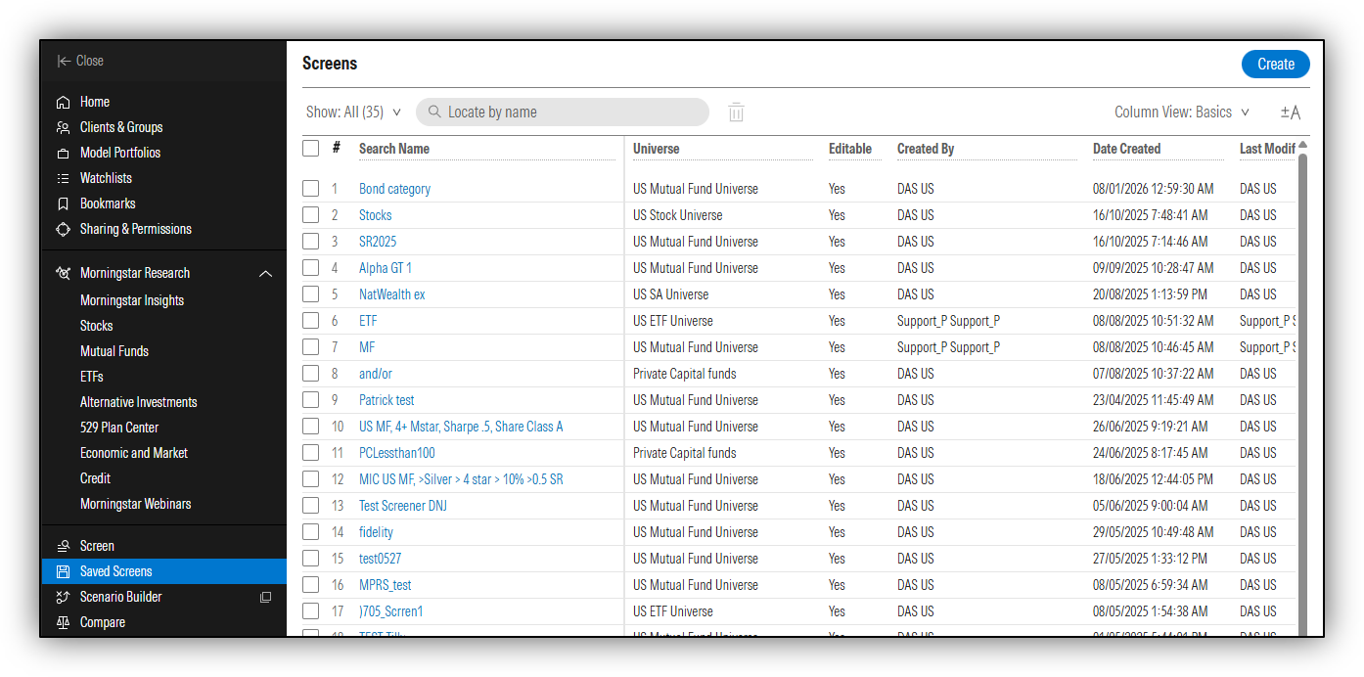Open the Bond category screen link

pyautogui.click(x=394, y=189)
